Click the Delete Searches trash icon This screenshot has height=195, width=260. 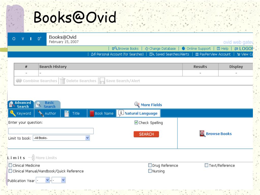62,81
